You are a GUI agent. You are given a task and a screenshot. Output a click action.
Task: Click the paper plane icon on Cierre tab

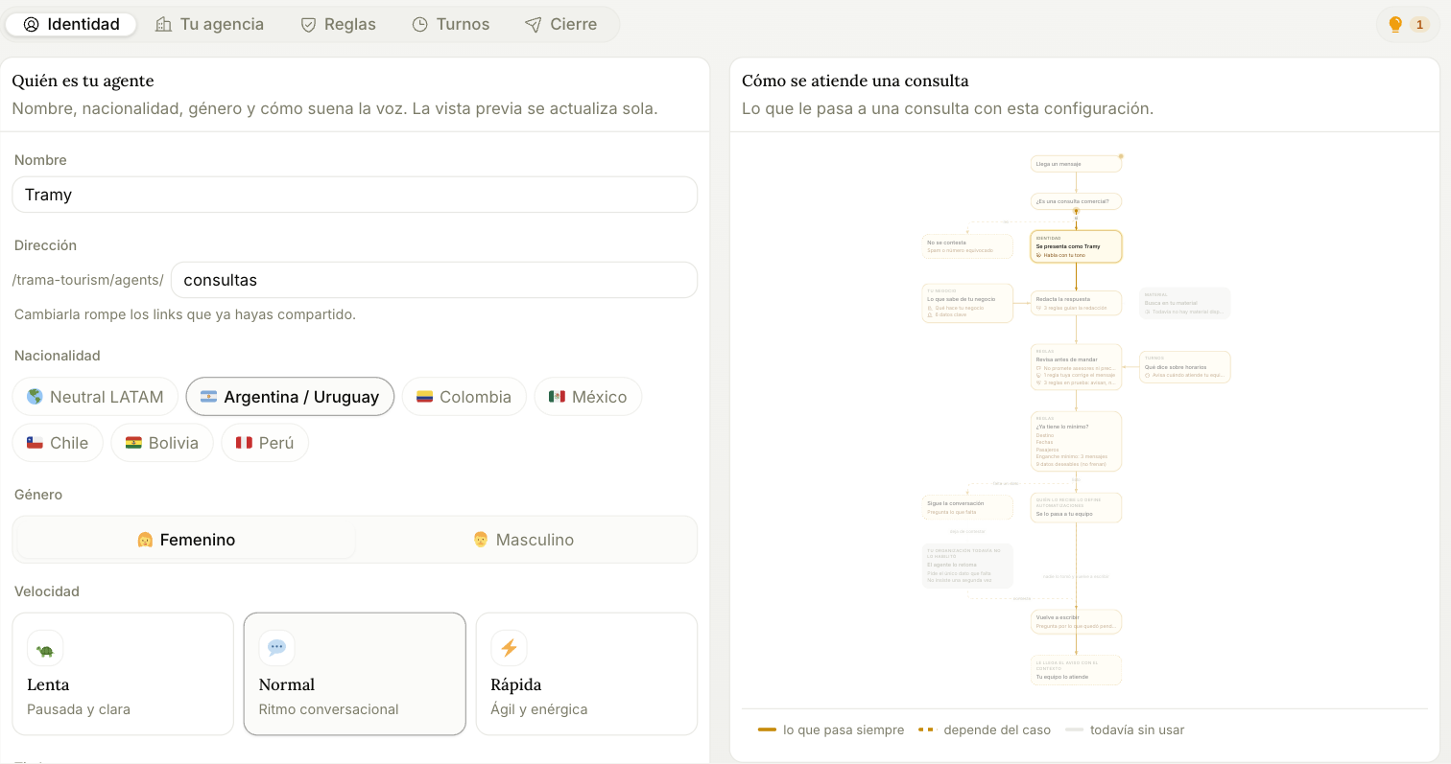pos(534,24)
